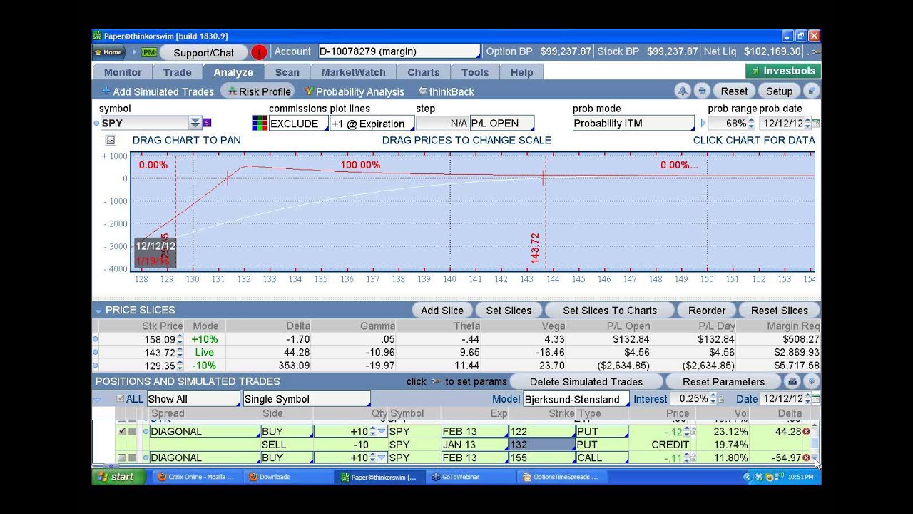Viewport: 913px width, 514px height.
Task: Check the 155 CALL diagonal row checkbox
Action: click(x=121, y=458)
